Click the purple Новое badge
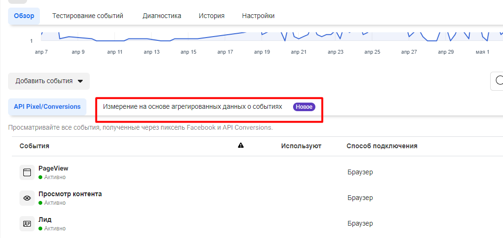The image size is (503, 238). 304,107
